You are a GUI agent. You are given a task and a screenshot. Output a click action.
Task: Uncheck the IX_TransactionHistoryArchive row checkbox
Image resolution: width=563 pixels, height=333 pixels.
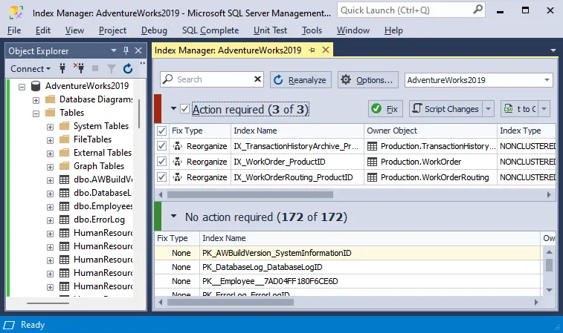click(161, 146)
